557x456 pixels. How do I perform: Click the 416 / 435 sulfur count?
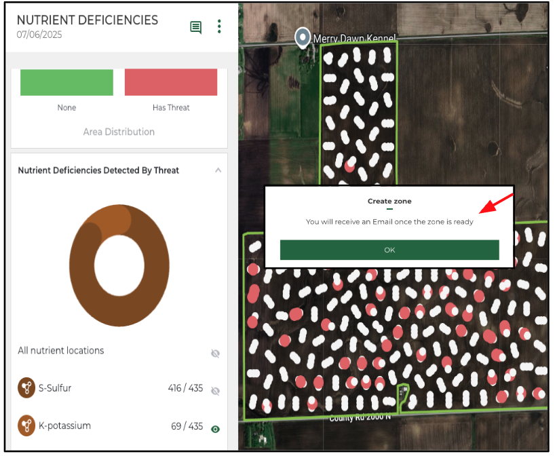[x=185, y=387]
